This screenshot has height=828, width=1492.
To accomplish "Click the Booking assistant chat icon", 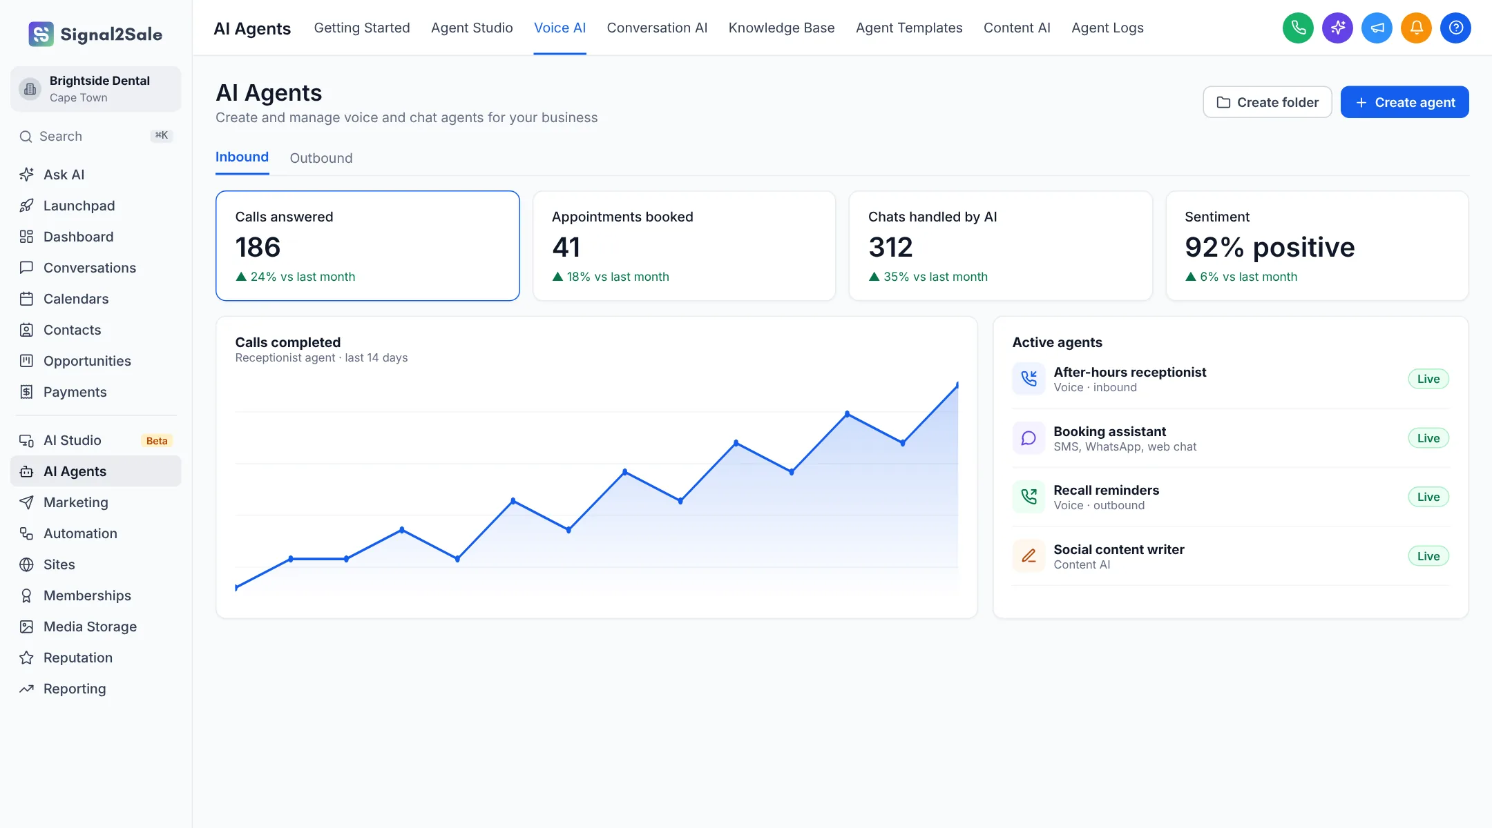I will pos(1029,438).
